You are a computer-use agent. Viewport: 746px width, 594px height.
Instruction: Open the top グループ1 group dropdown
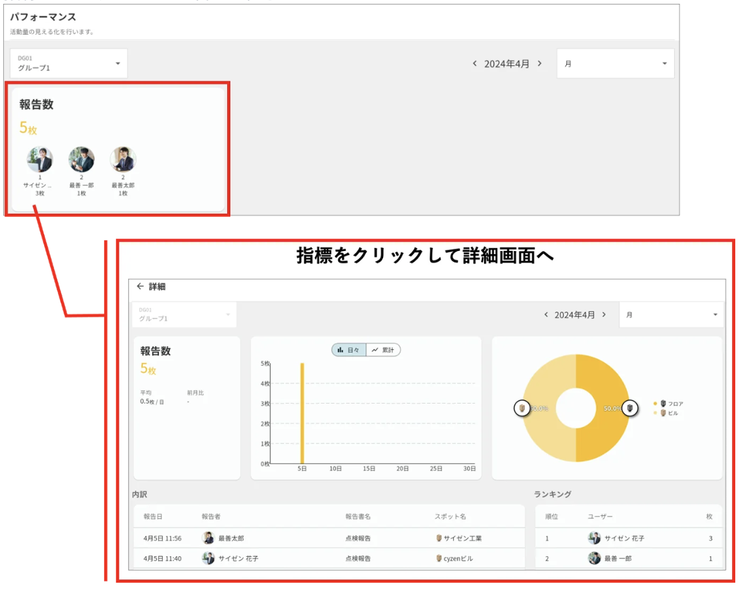(69, 63)
